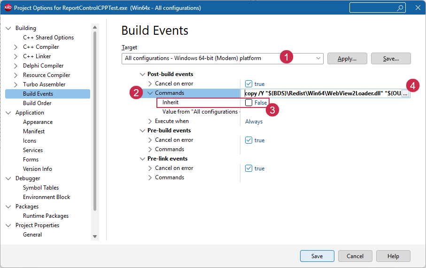Open the Services page

[33, 150]
